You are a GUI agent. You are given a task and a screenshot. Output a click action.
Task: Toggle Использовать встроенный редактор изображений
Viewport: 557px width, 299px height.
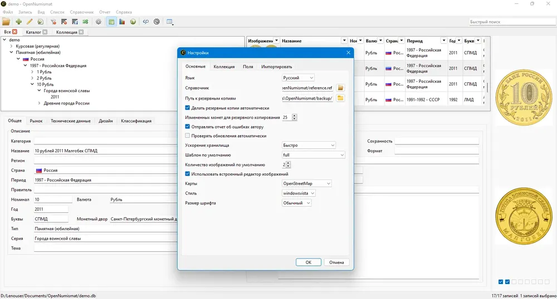click(188, 174)
